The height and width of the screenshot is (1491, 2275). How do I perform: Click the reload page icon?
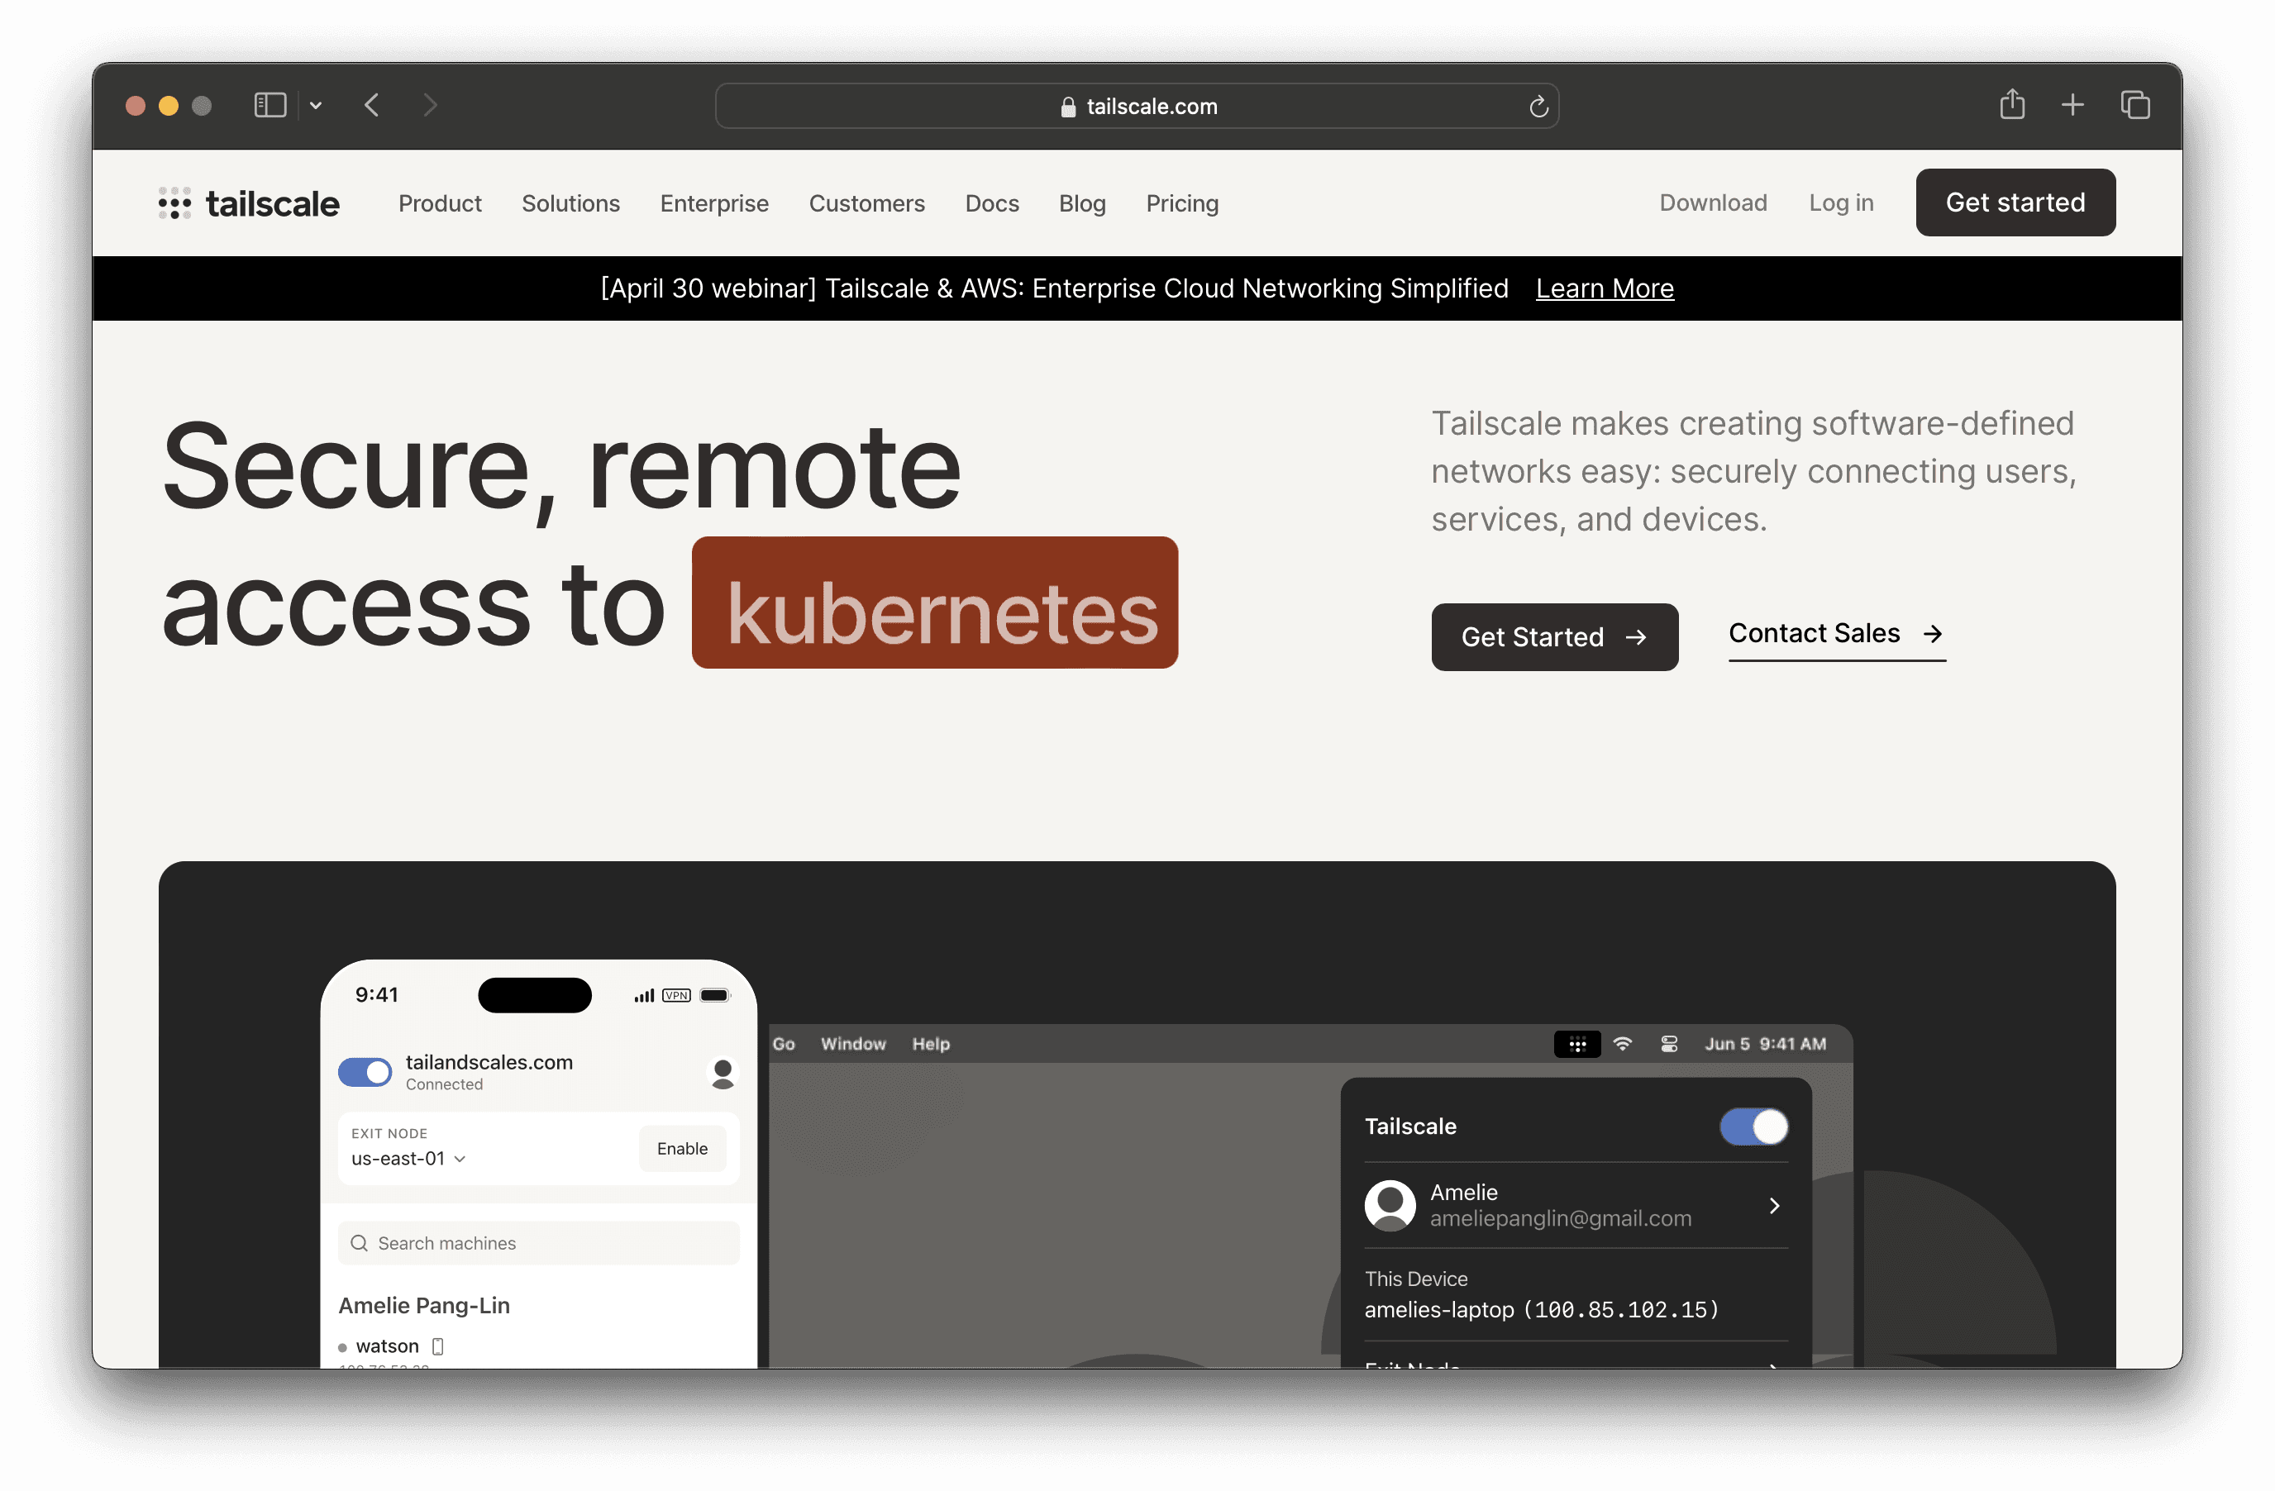pos(1538,107)
